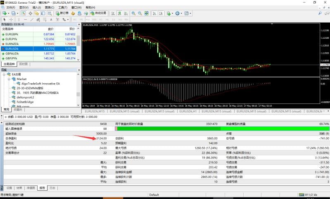Toggle the Market Watch window icon
330x199 pixels.
(24, 13)
